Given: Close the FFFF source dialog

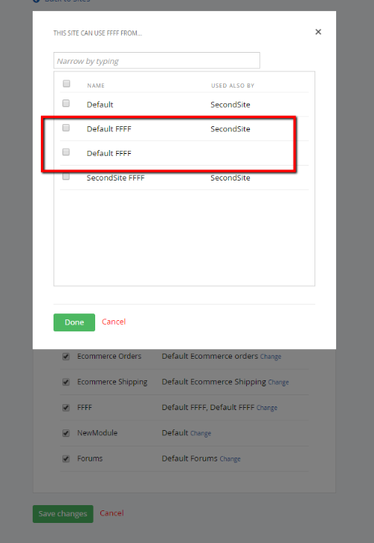Looking at the screenshot, I should pos(318,32).
